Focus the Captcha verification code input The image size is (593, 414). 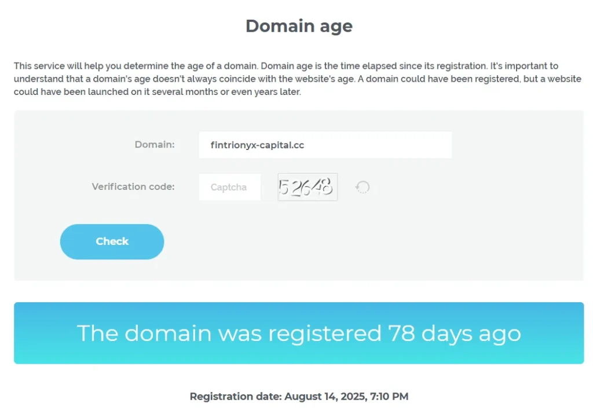(x=229, y=187)
